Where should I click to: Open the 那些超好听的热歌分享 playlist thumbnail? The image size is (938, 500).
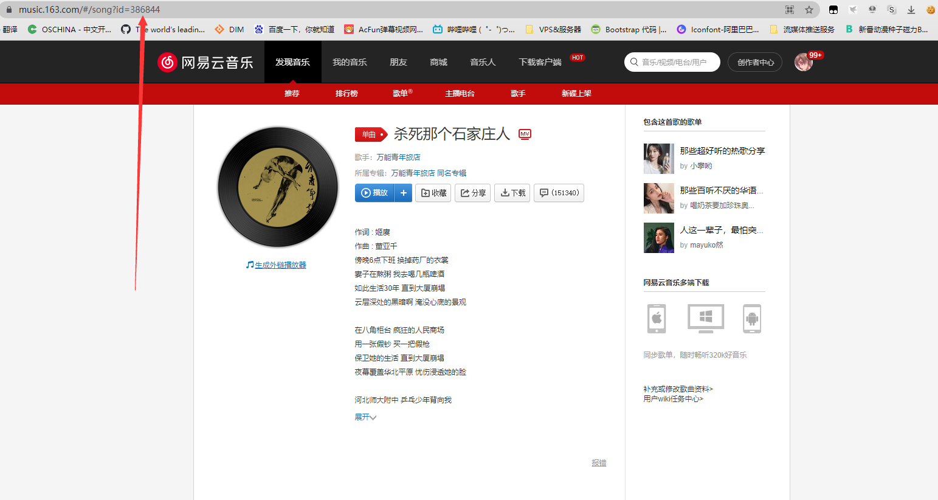coord(659,159)
